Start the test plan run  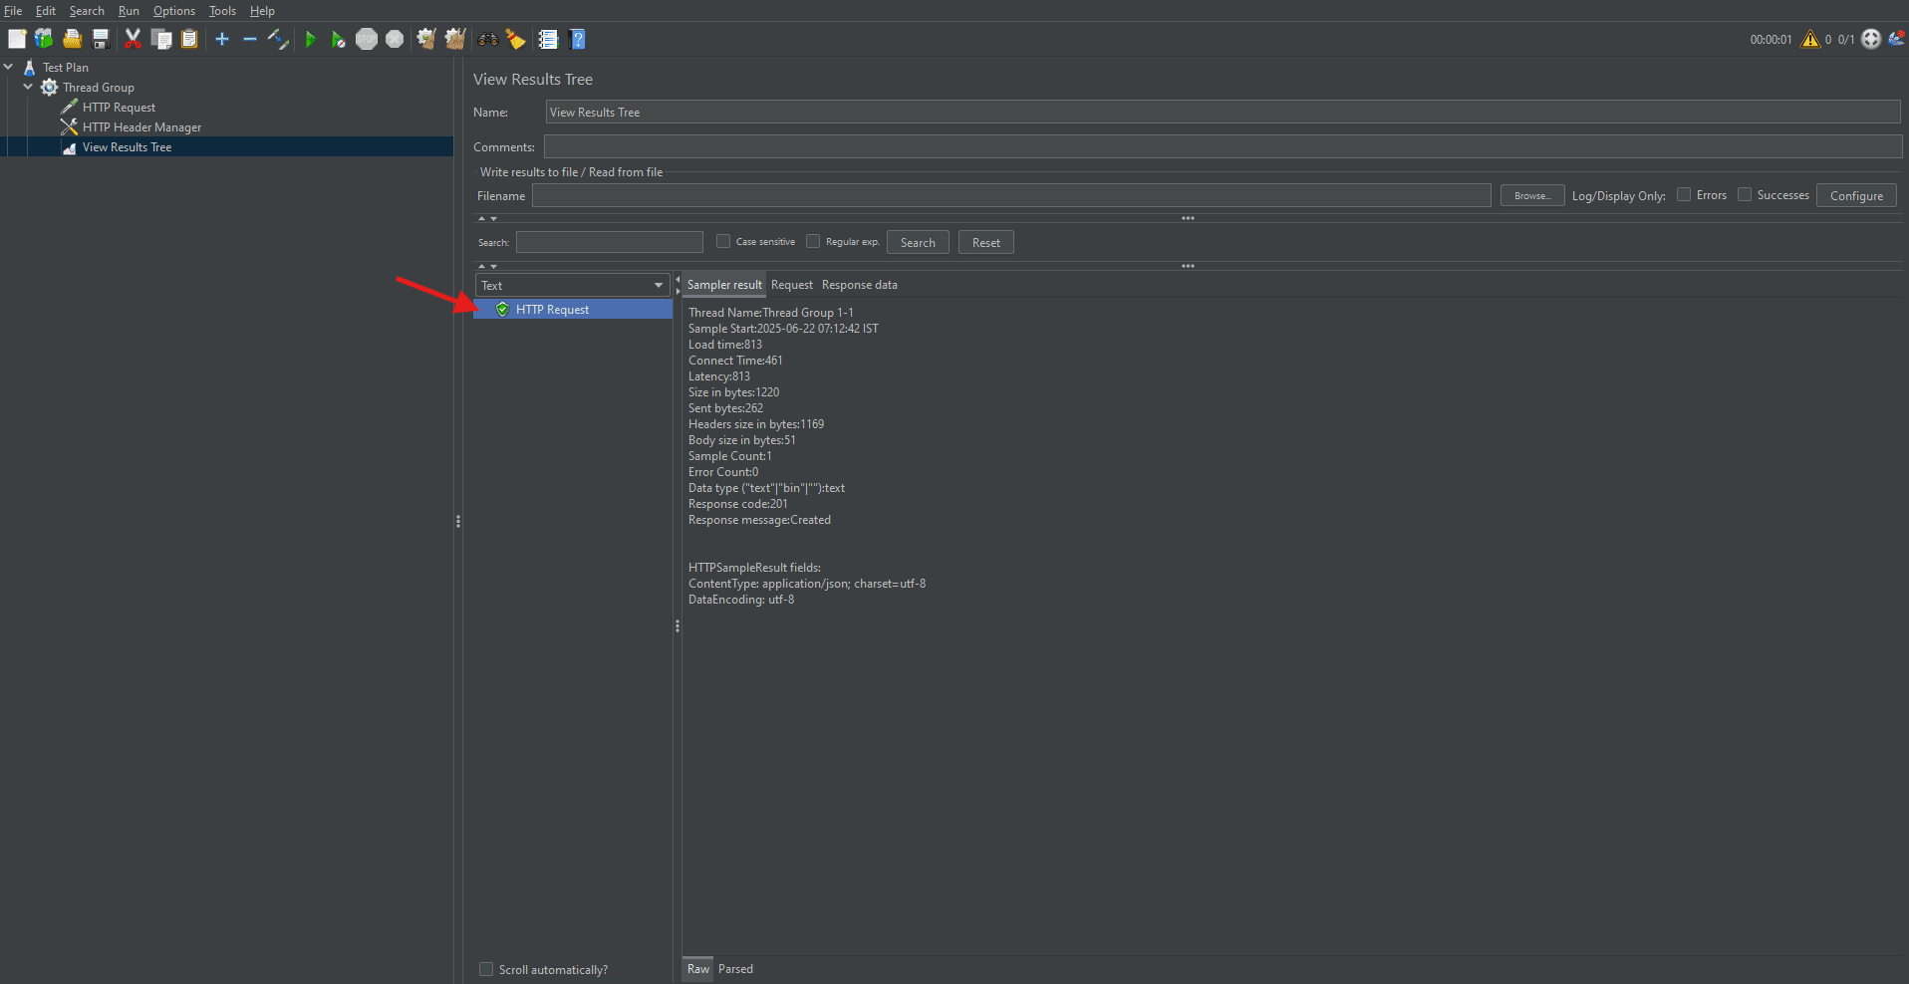click(311, 39)
